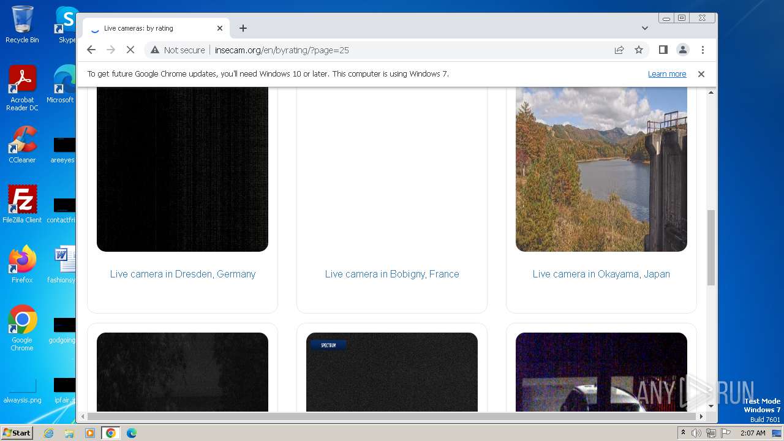Bookmark this tab with the star
Screen dimensions: 784x441
pyautogui.click(x=639, y=50)
